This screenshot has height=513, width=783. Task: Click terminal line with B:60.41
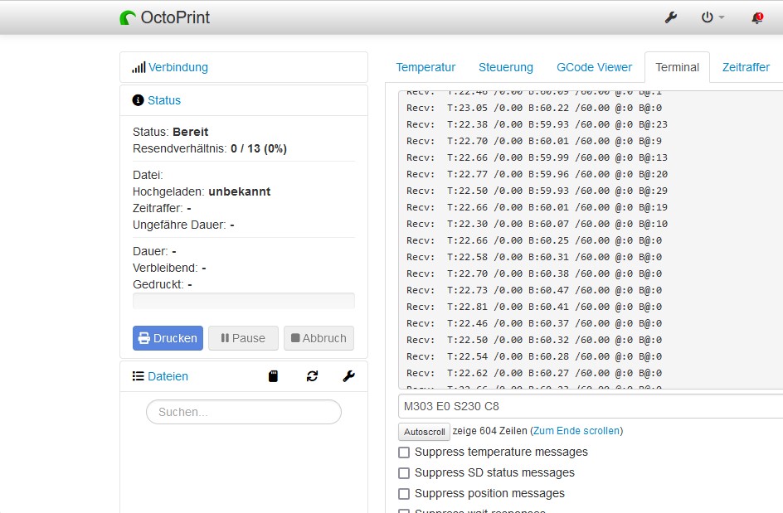[534, 307]
